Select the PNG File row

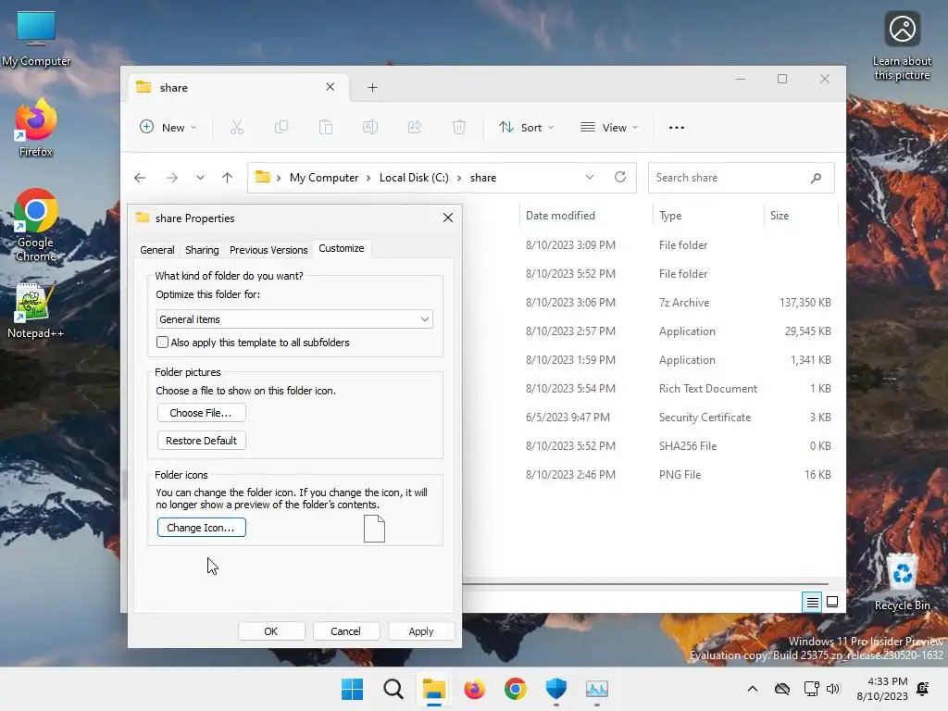point(653,475)
